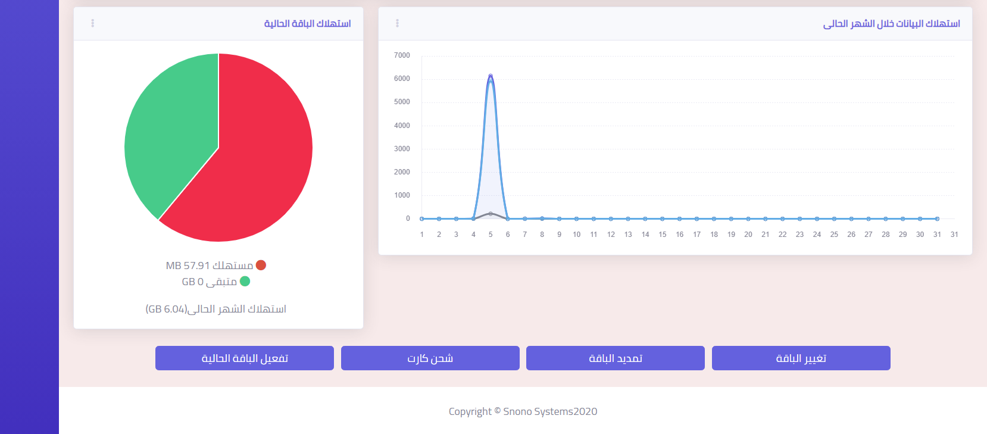Click the Copyright © Snono Systems2020 footer text
This screenshot has width=987, height=434.
(x=523, y=411)
